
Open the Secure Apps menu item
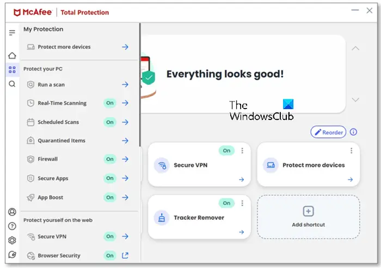[x=79, y=178]
